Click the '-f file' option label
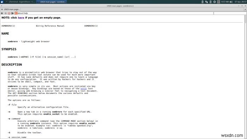 pos(12,105)
